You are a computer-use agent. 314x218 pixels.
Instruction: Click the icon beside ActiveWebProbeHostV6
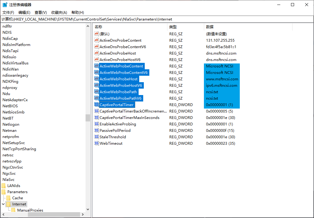(97, 85)
